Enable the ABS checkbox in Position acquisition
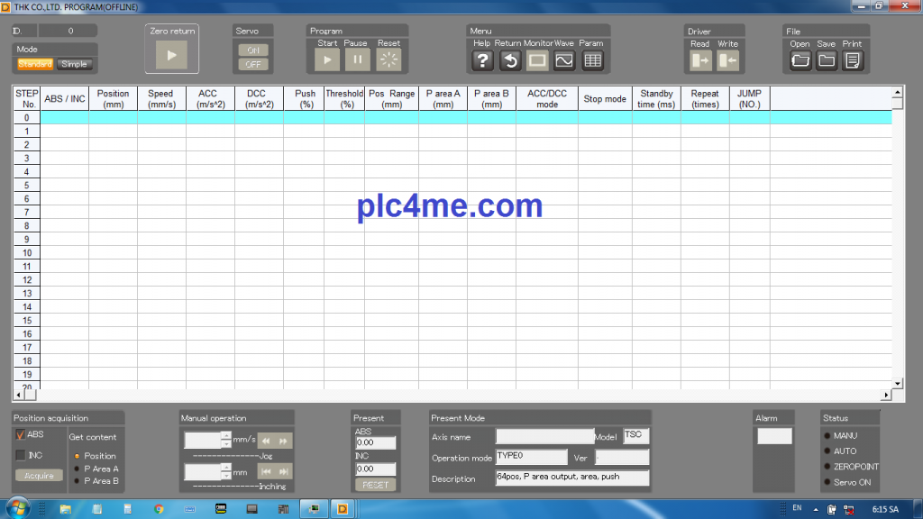Screen dimensions: 923x519 20,434
